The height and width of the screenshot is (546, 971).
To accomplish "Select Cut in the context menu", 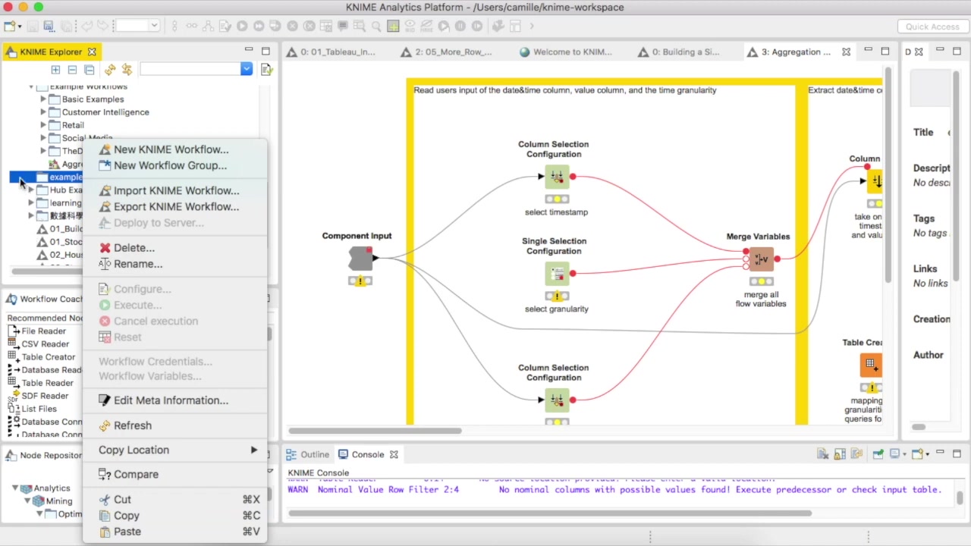I will click(174, 500).
